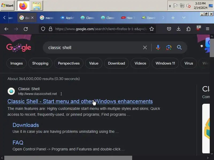
Task: Click the Classic Shell shell image thumbnail
Action: [206, 129]
